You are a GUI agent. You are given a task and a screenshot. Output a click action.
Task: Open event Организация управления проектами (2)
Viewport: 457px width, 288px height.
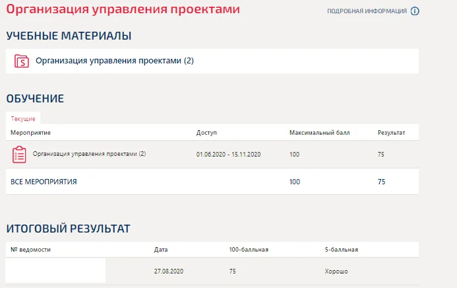click(89, 154)
